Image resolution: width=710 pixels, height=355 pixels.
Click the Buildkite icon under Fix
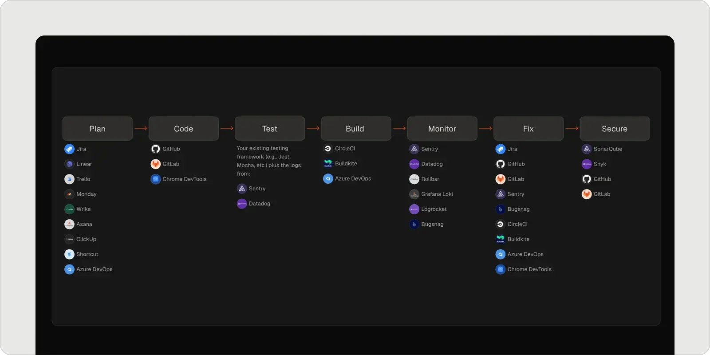[501, 239]
